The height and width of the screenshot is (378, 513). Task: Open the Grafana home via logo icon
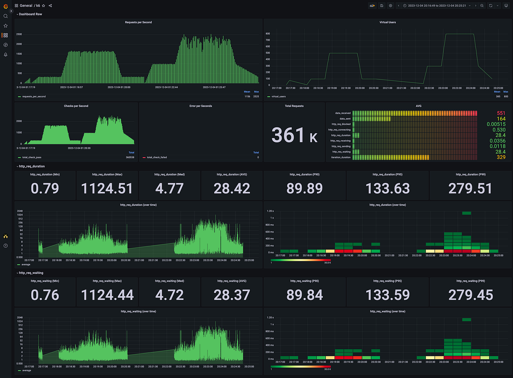[x=6, y=6]
